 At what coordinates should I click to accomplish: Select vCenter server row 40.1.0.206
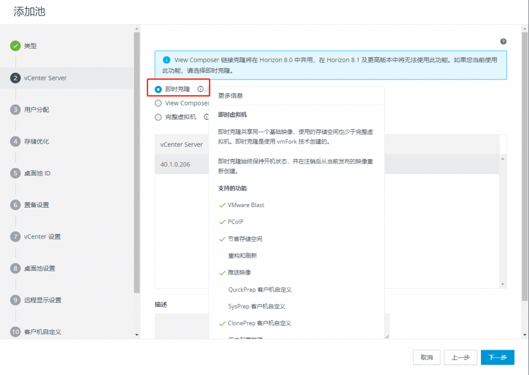(x=326, y=164)
